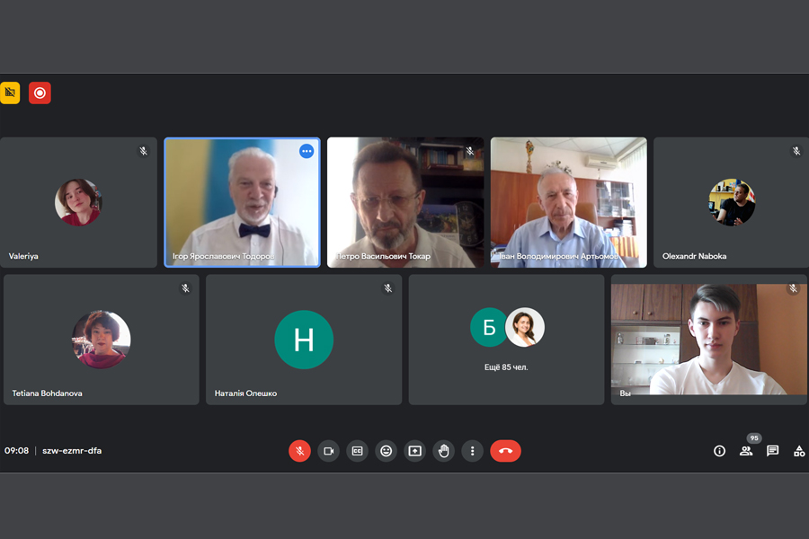809x539 pixels.
Task: Click the Olexandr Naboka name label
Action: click(x=695, y=256)
